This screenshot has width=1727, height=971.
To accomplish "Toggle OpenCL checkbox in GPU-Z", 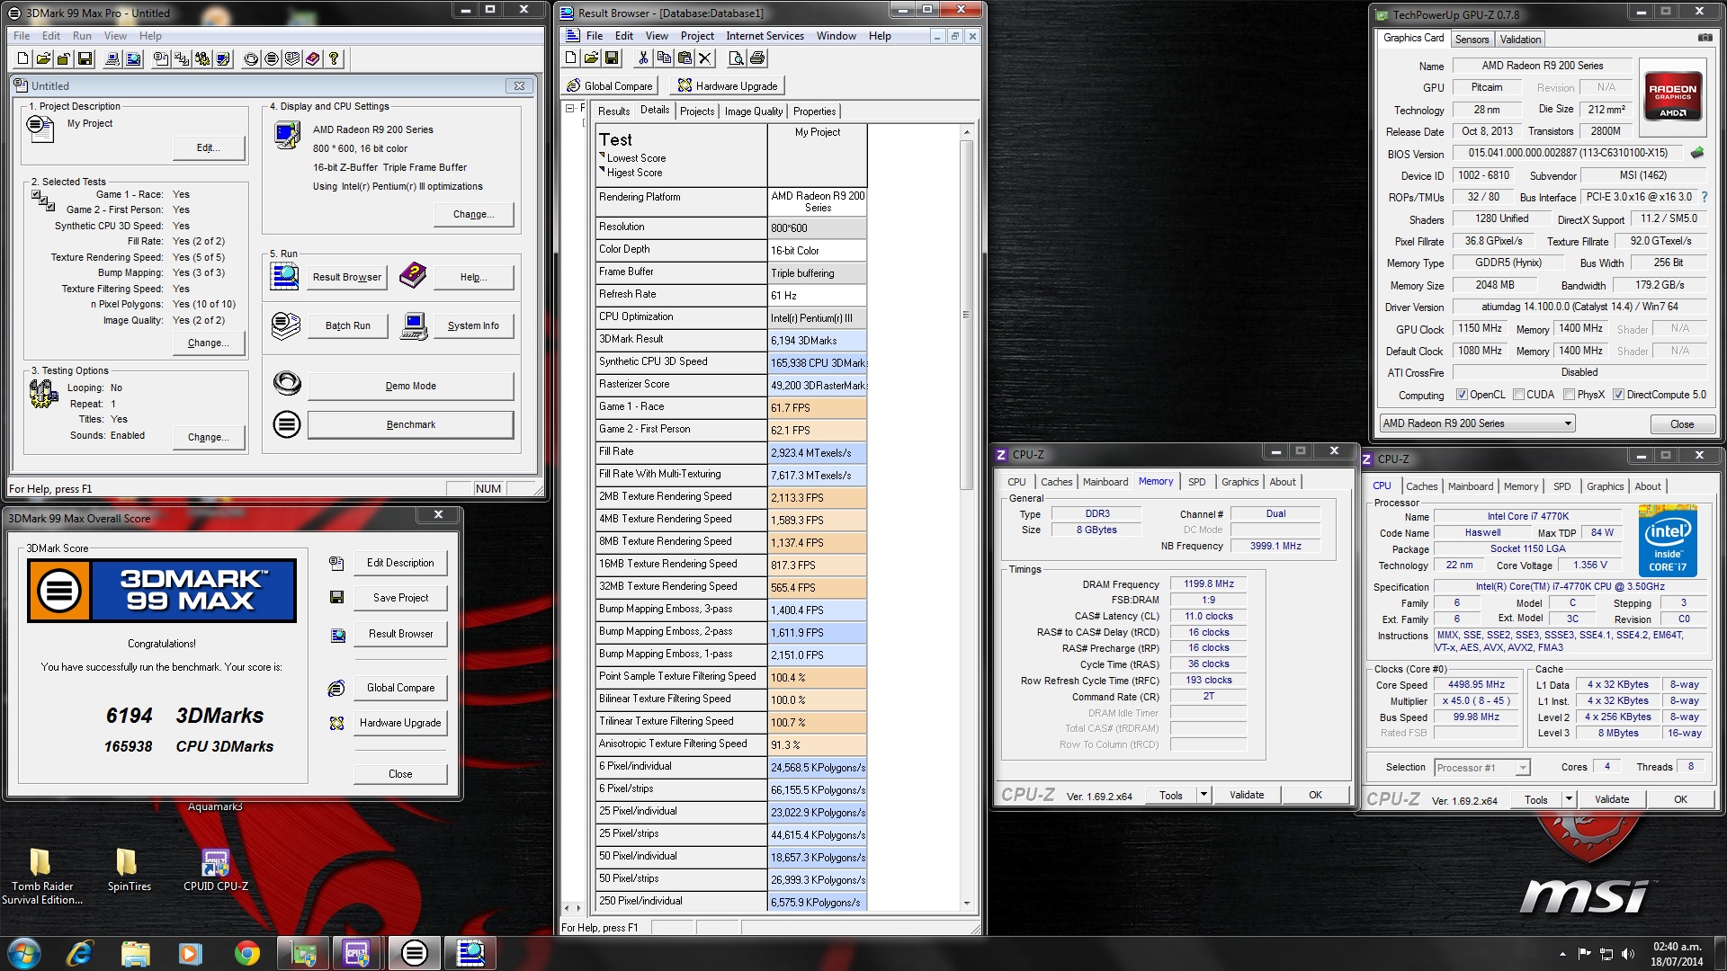I will coord(1462,395).
